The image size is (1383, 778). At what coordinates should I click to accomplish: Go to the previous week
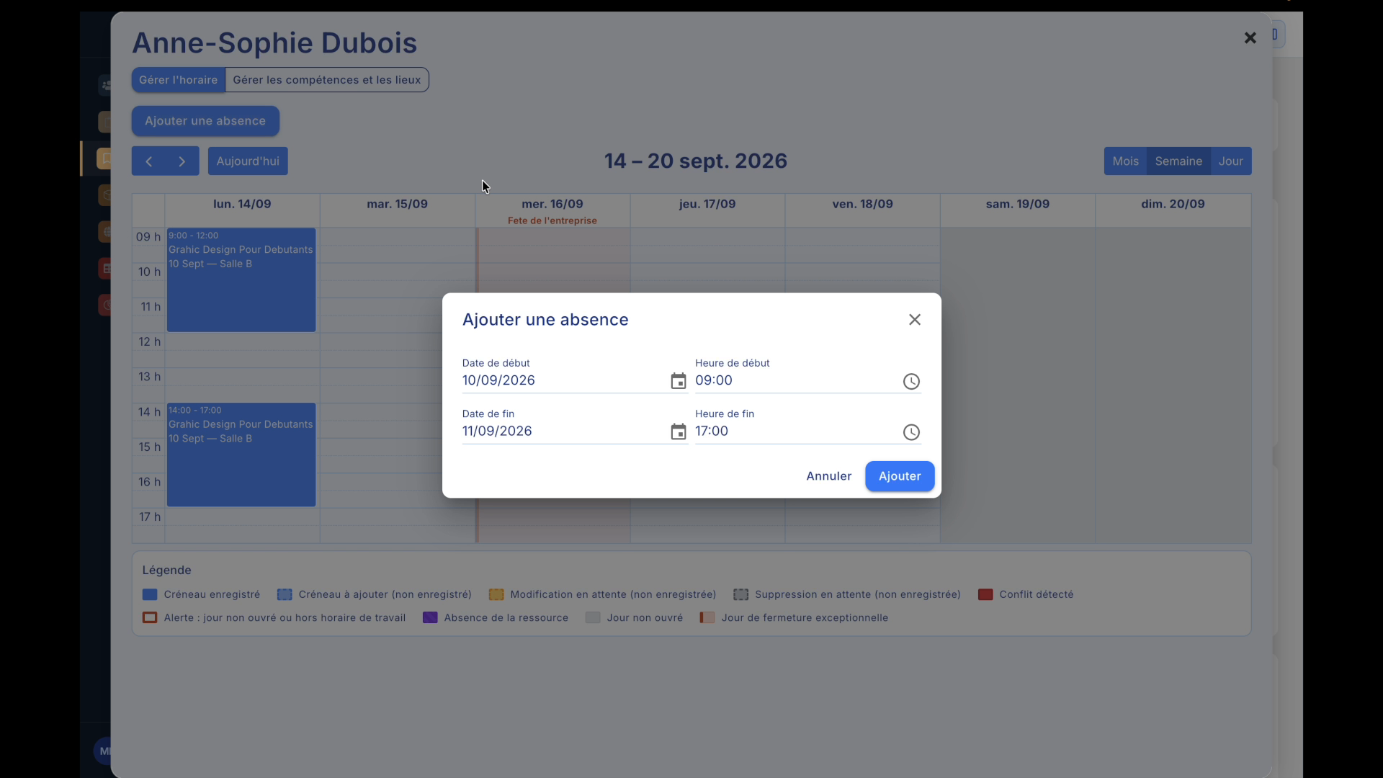point(148,161)
